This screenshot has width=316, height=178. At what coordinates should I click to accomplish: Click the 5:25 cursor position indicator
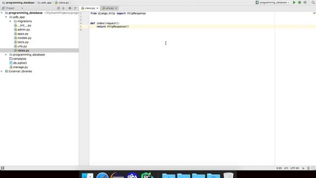point(279,168)
